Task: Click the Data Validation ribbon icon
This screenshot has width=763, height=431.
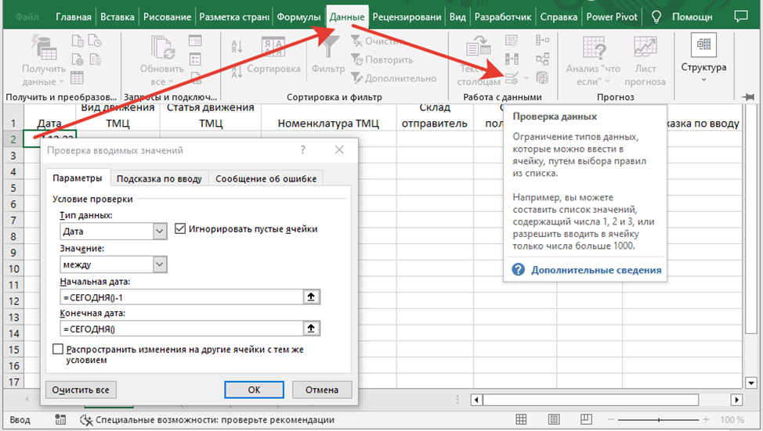Action: (x=512, y=77)
